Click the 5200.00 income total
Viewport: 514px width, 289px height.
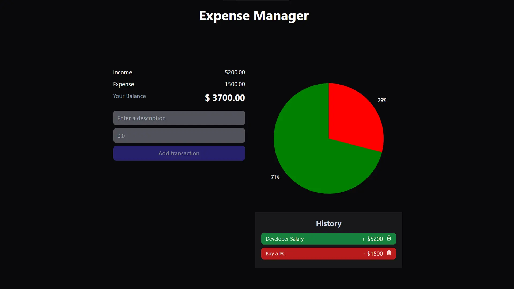[x=235, y=72]
